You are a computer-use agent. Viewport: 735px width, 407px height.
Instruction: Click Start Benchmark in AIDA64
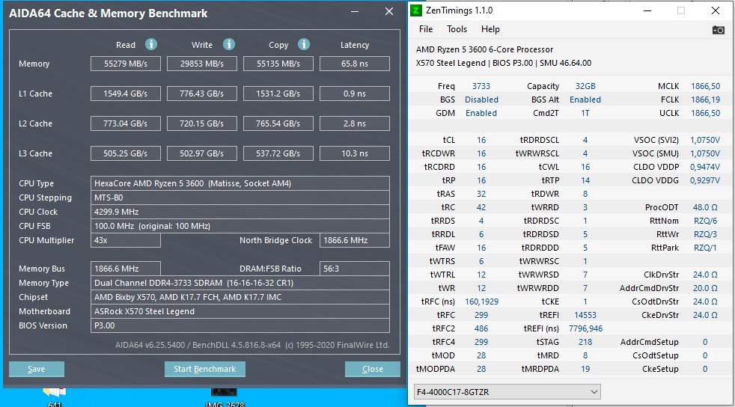click(x=205, y=369)
